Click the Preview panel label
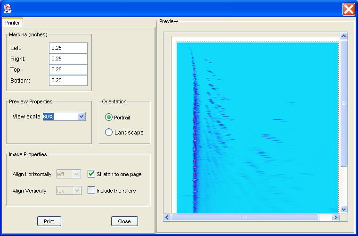 169,21
